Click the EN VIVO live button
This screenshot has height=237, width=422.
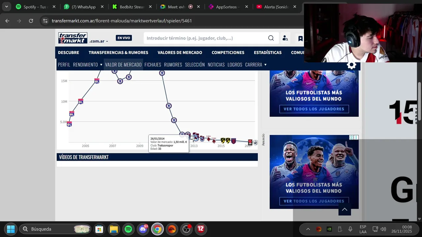click(x=124, y=38)
